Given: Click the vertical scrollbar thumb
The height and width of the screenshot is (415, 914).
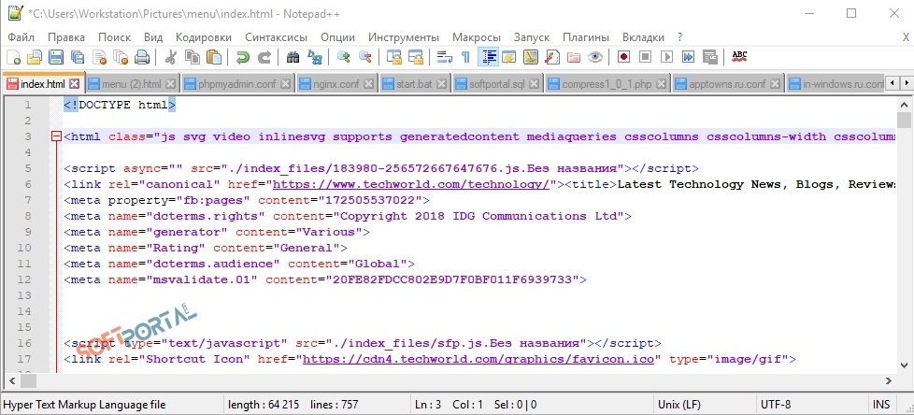Looking at the screenshot, I should pos(904,121).
